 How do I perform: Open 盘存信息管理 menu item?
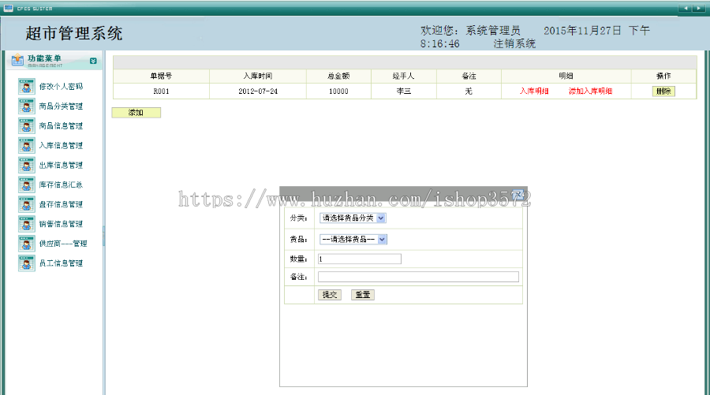tap(61, 204)
